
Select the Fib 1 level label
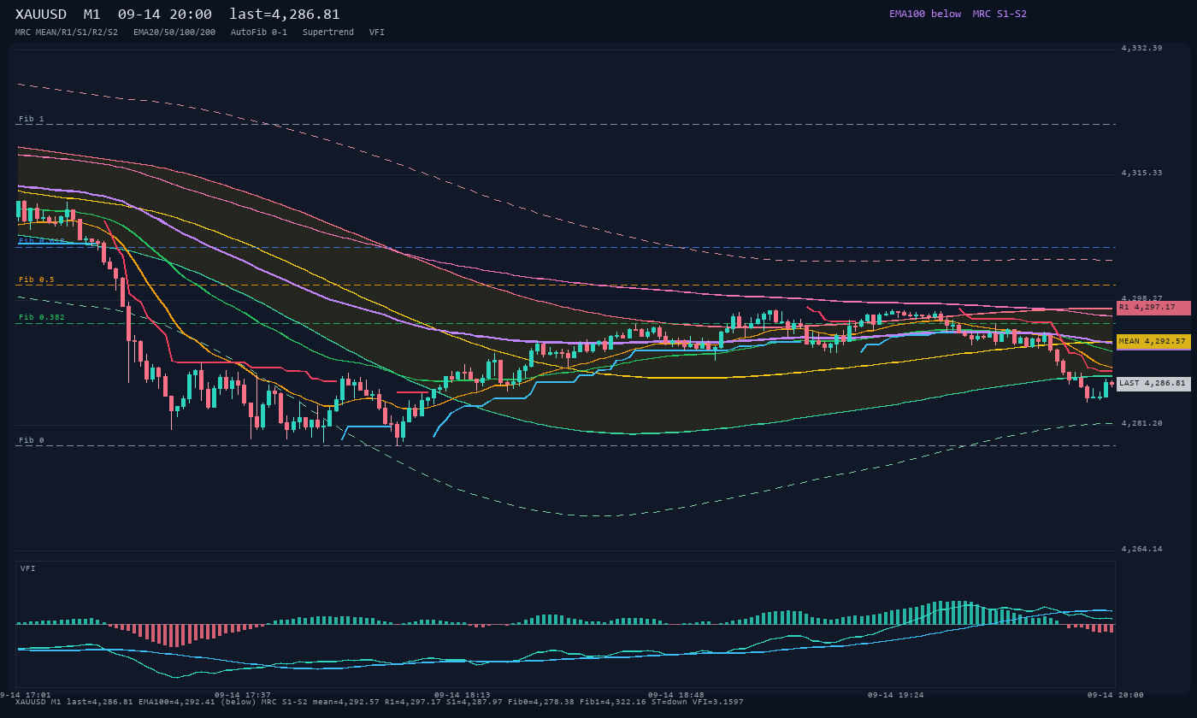tap(32, 119)
